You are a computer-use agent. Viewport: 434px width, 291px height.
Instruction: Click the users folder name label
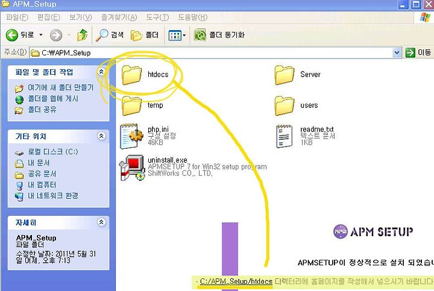click(309, 105)
